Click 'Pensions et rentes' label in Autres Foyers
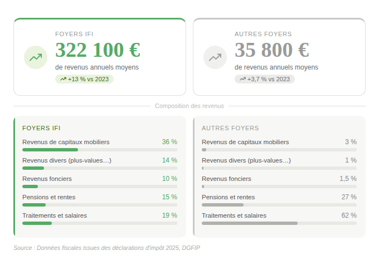379x270 pixels. 229,197
